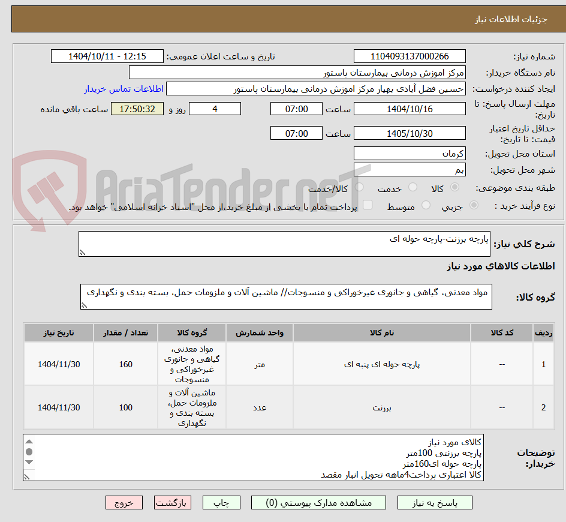
Task: Select the 'خدمت' category radio button
Action: click(x=413, y=187)
